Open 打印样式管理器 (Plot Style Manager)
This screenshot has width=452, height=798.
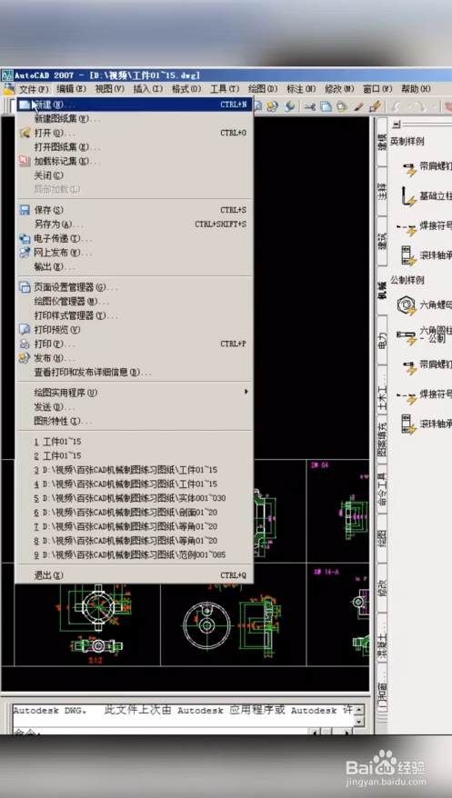pyautogui.click(x=135, y=315)
